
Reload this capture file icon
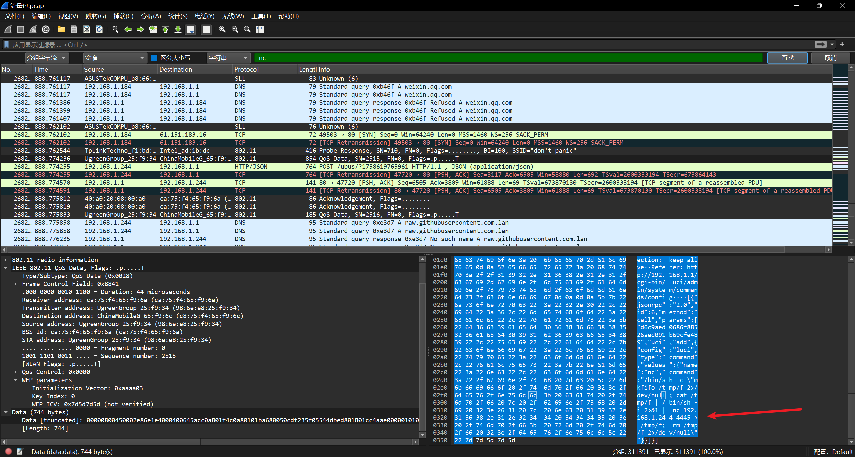[x=99, y=30]
